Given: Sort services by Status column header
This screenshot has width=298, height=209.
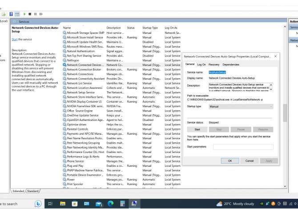Looking at the screenshot, I should (131, 28).
